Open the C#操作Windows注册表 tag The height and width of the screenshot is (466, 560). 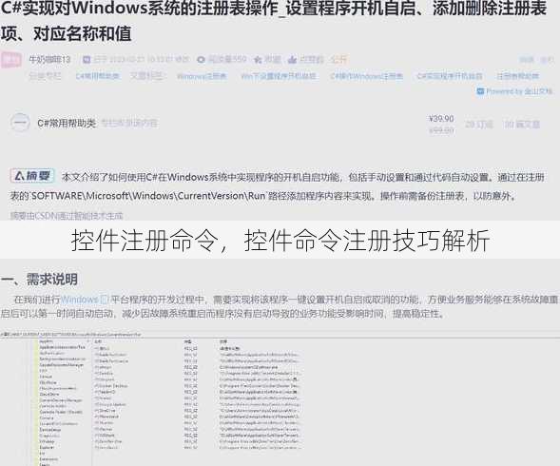pyautogui.click(x=366, y=76)
